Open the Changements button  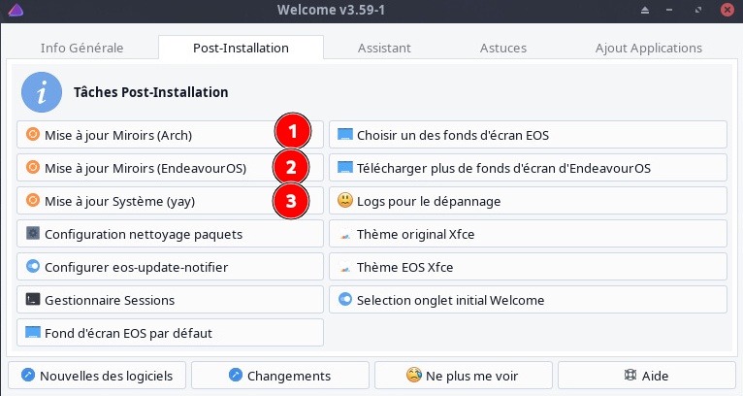280,376
